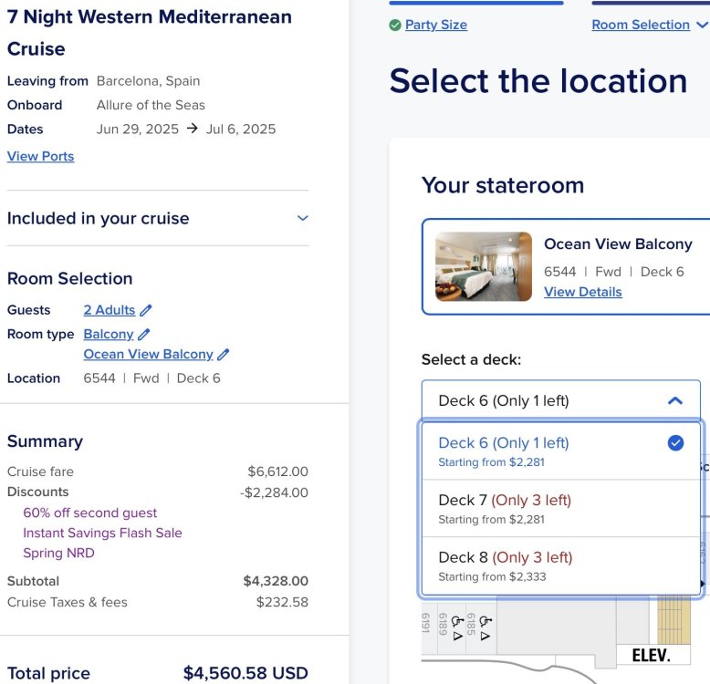Edit the 2 Adults guests link

point(110,310)
